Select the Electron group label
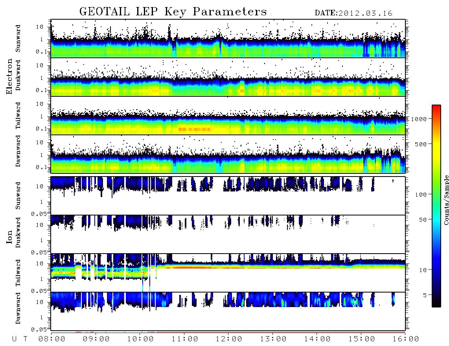The image size is (449, 346). pos(9,77)
